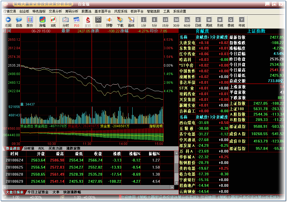Image resolution: width=287 pixels, height=202 pixels.
Task: Switch to the 大单 tab
Action: coord(56,192)
